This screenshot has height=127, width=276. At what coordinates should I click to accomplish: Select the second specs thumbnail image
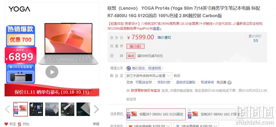point(36,109)
